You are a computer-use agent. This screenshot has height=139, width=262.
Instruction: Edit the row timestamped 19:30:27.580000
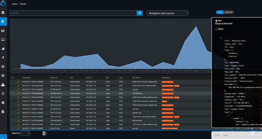18,82
